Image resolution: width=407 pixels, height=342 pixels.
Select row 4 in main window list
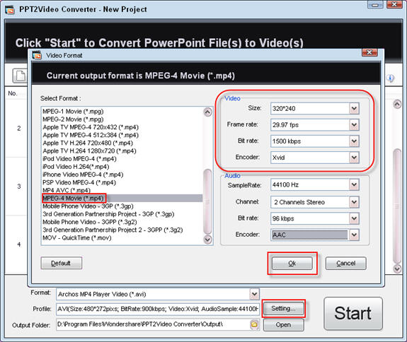tap(16, 244)
